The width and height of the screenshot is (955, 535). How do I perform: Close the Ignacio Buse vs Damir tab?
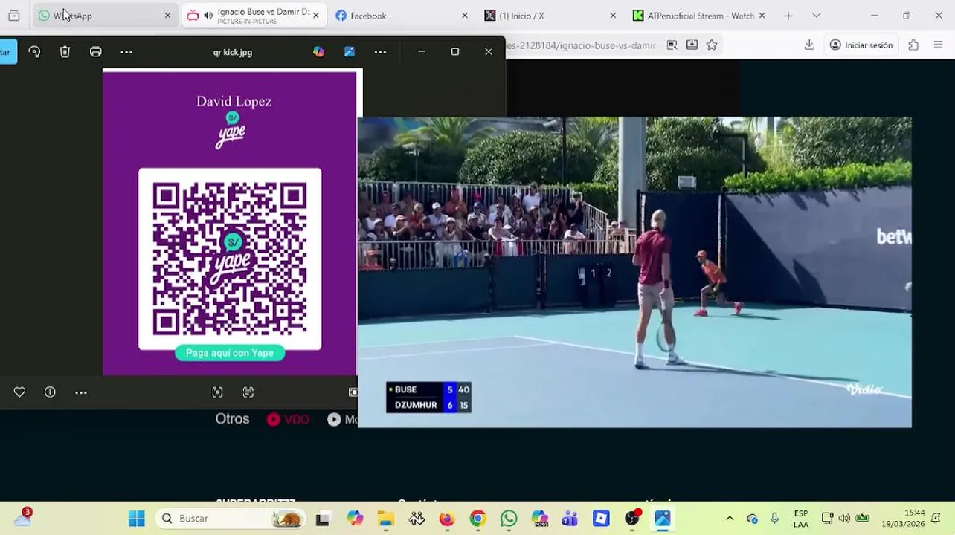pos(316,16)
